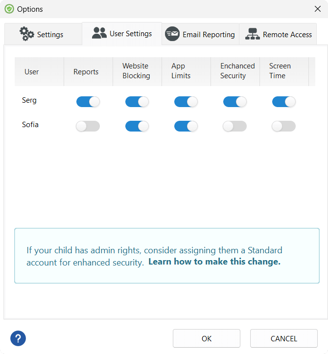Open the Remote Access tab

pyautogui.click(x=278, y=34)
